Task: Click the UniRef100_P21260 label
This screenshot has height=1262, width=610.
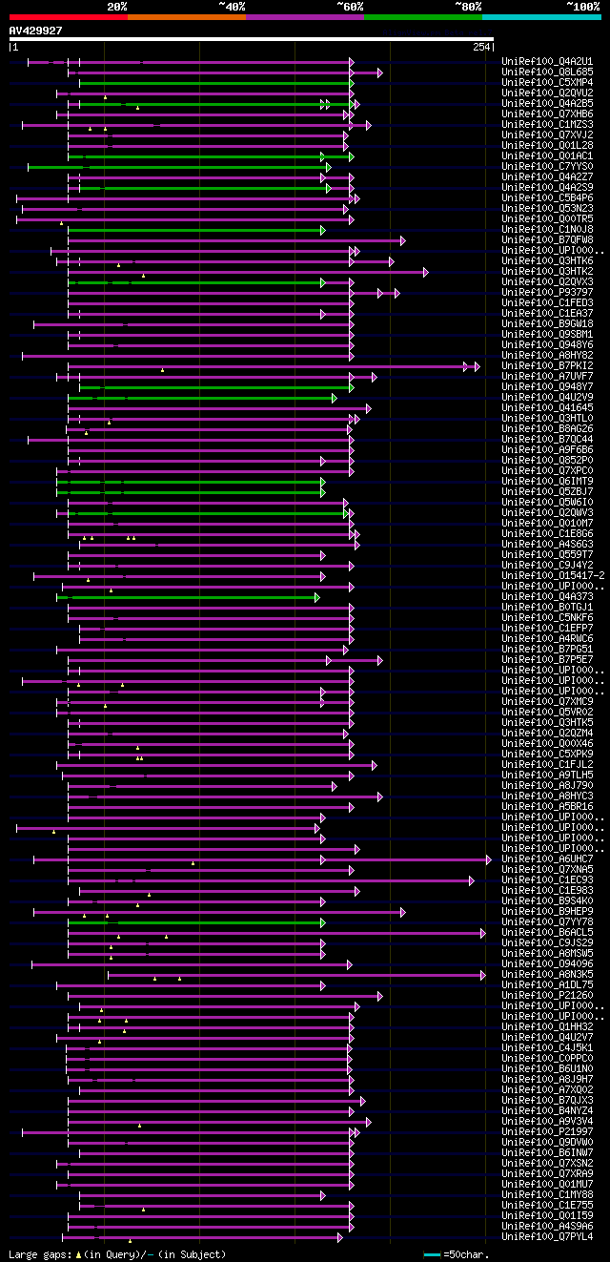Action: pyautogui.click(x=548, y=995)
